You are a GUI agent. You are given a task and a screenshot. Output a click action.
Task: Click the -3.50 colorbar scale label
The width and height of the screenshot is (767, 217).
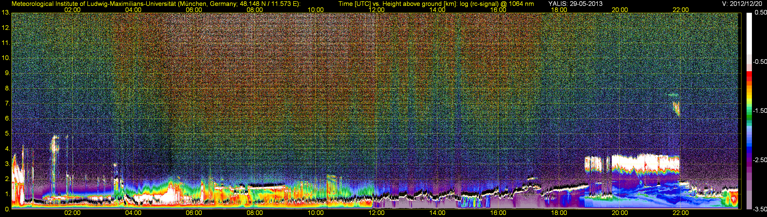[759, 209]
